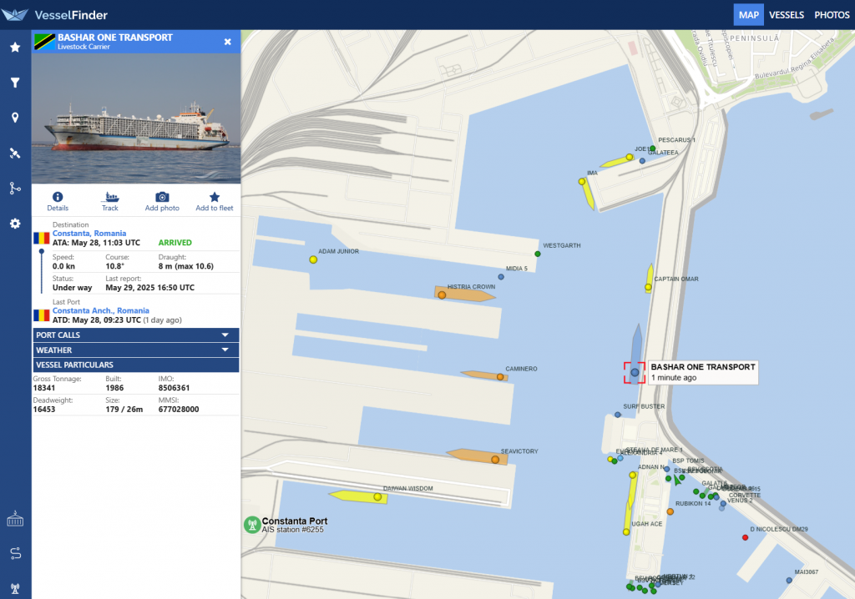Viewport: 855px width, 599px height.
Task: Select the D NICOLESCU DM29 red marker
Action: 746,537
